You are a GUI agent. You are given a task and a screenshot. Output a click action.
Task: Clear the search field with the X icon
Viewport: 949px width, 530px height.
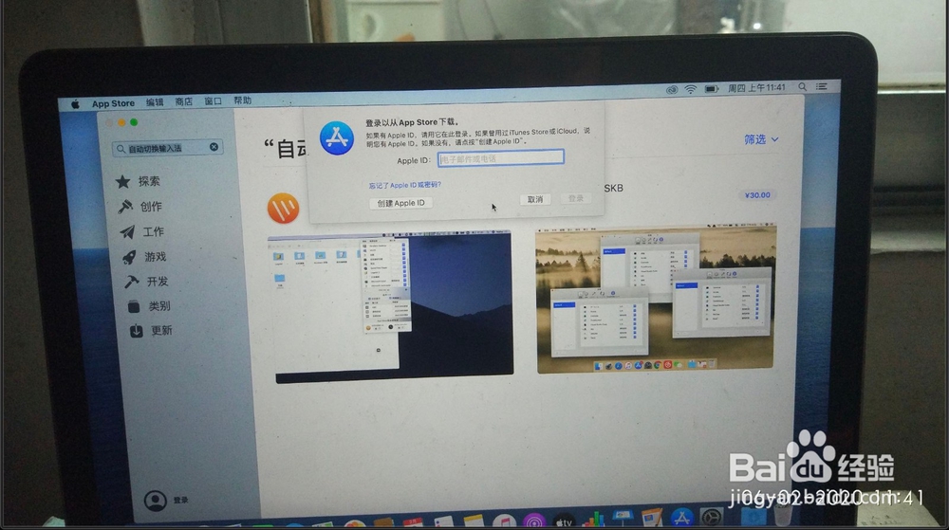point(214,147)
